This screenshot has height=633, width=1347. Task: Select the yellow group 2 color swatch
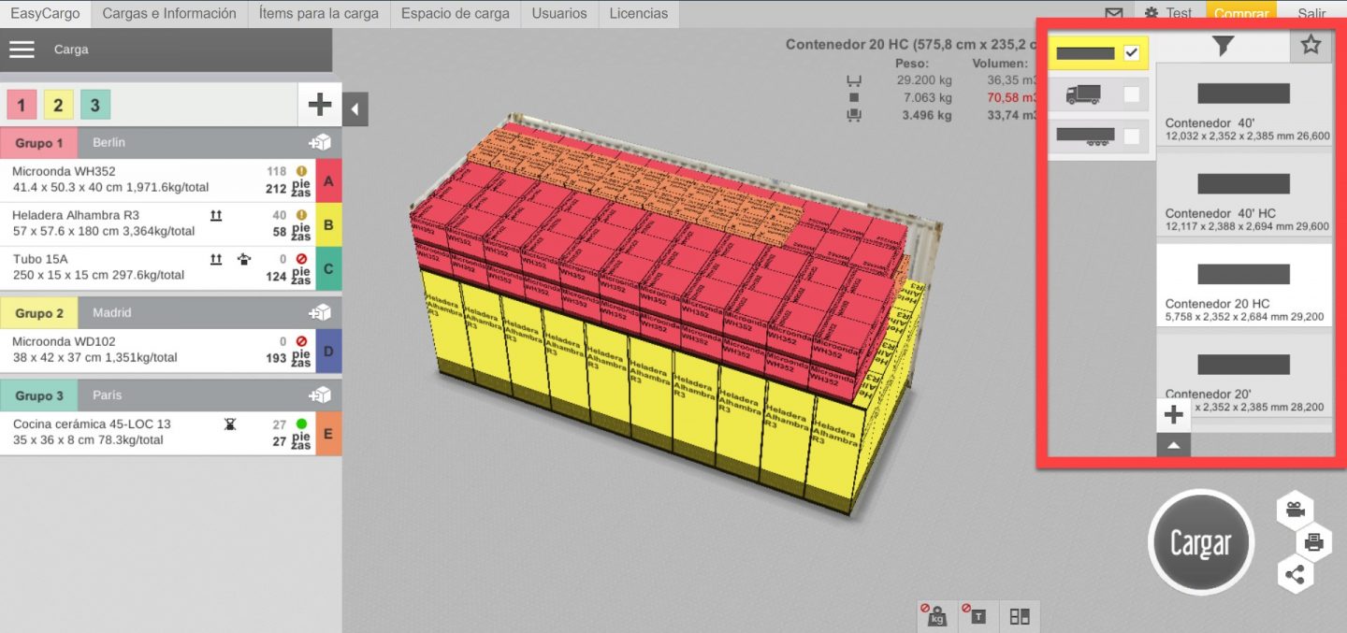pyautogui.click(x=58, y=105)
